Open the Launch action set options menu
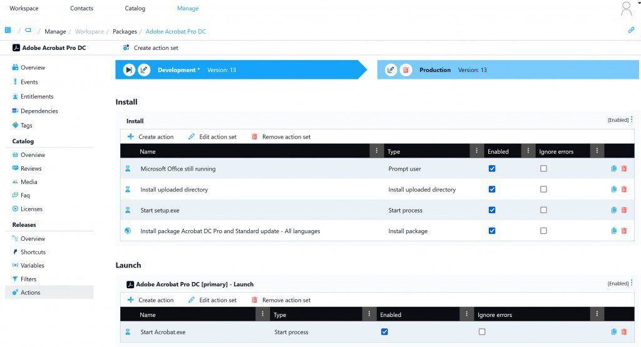This screenshot has height=347, width=641. click(x=632, y=283)
